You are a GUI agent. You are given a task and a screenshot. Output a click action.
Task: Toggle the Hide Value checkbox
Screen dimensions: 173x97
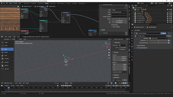112,25
